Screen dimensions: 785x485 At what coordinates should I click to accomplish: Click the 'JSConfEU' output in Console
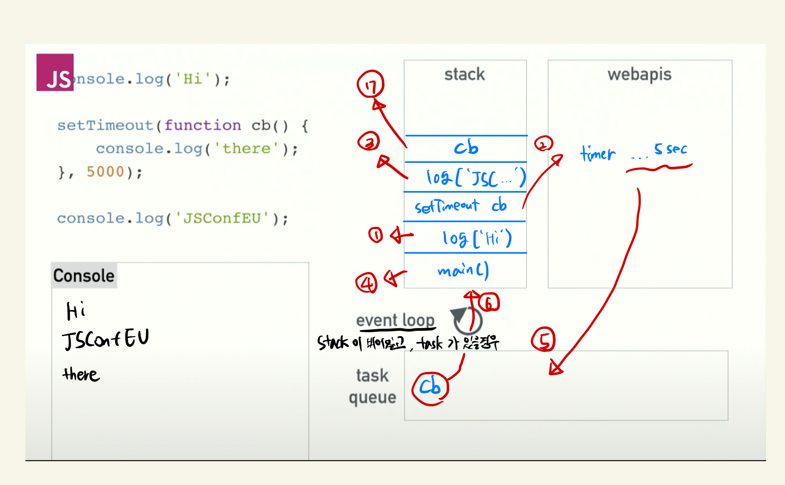106,339
